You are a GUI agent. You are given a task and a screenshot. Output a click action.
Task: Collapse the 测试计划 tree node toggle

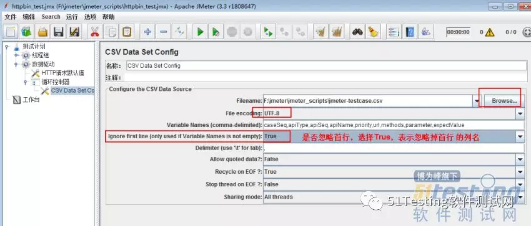tap(7, 47)
